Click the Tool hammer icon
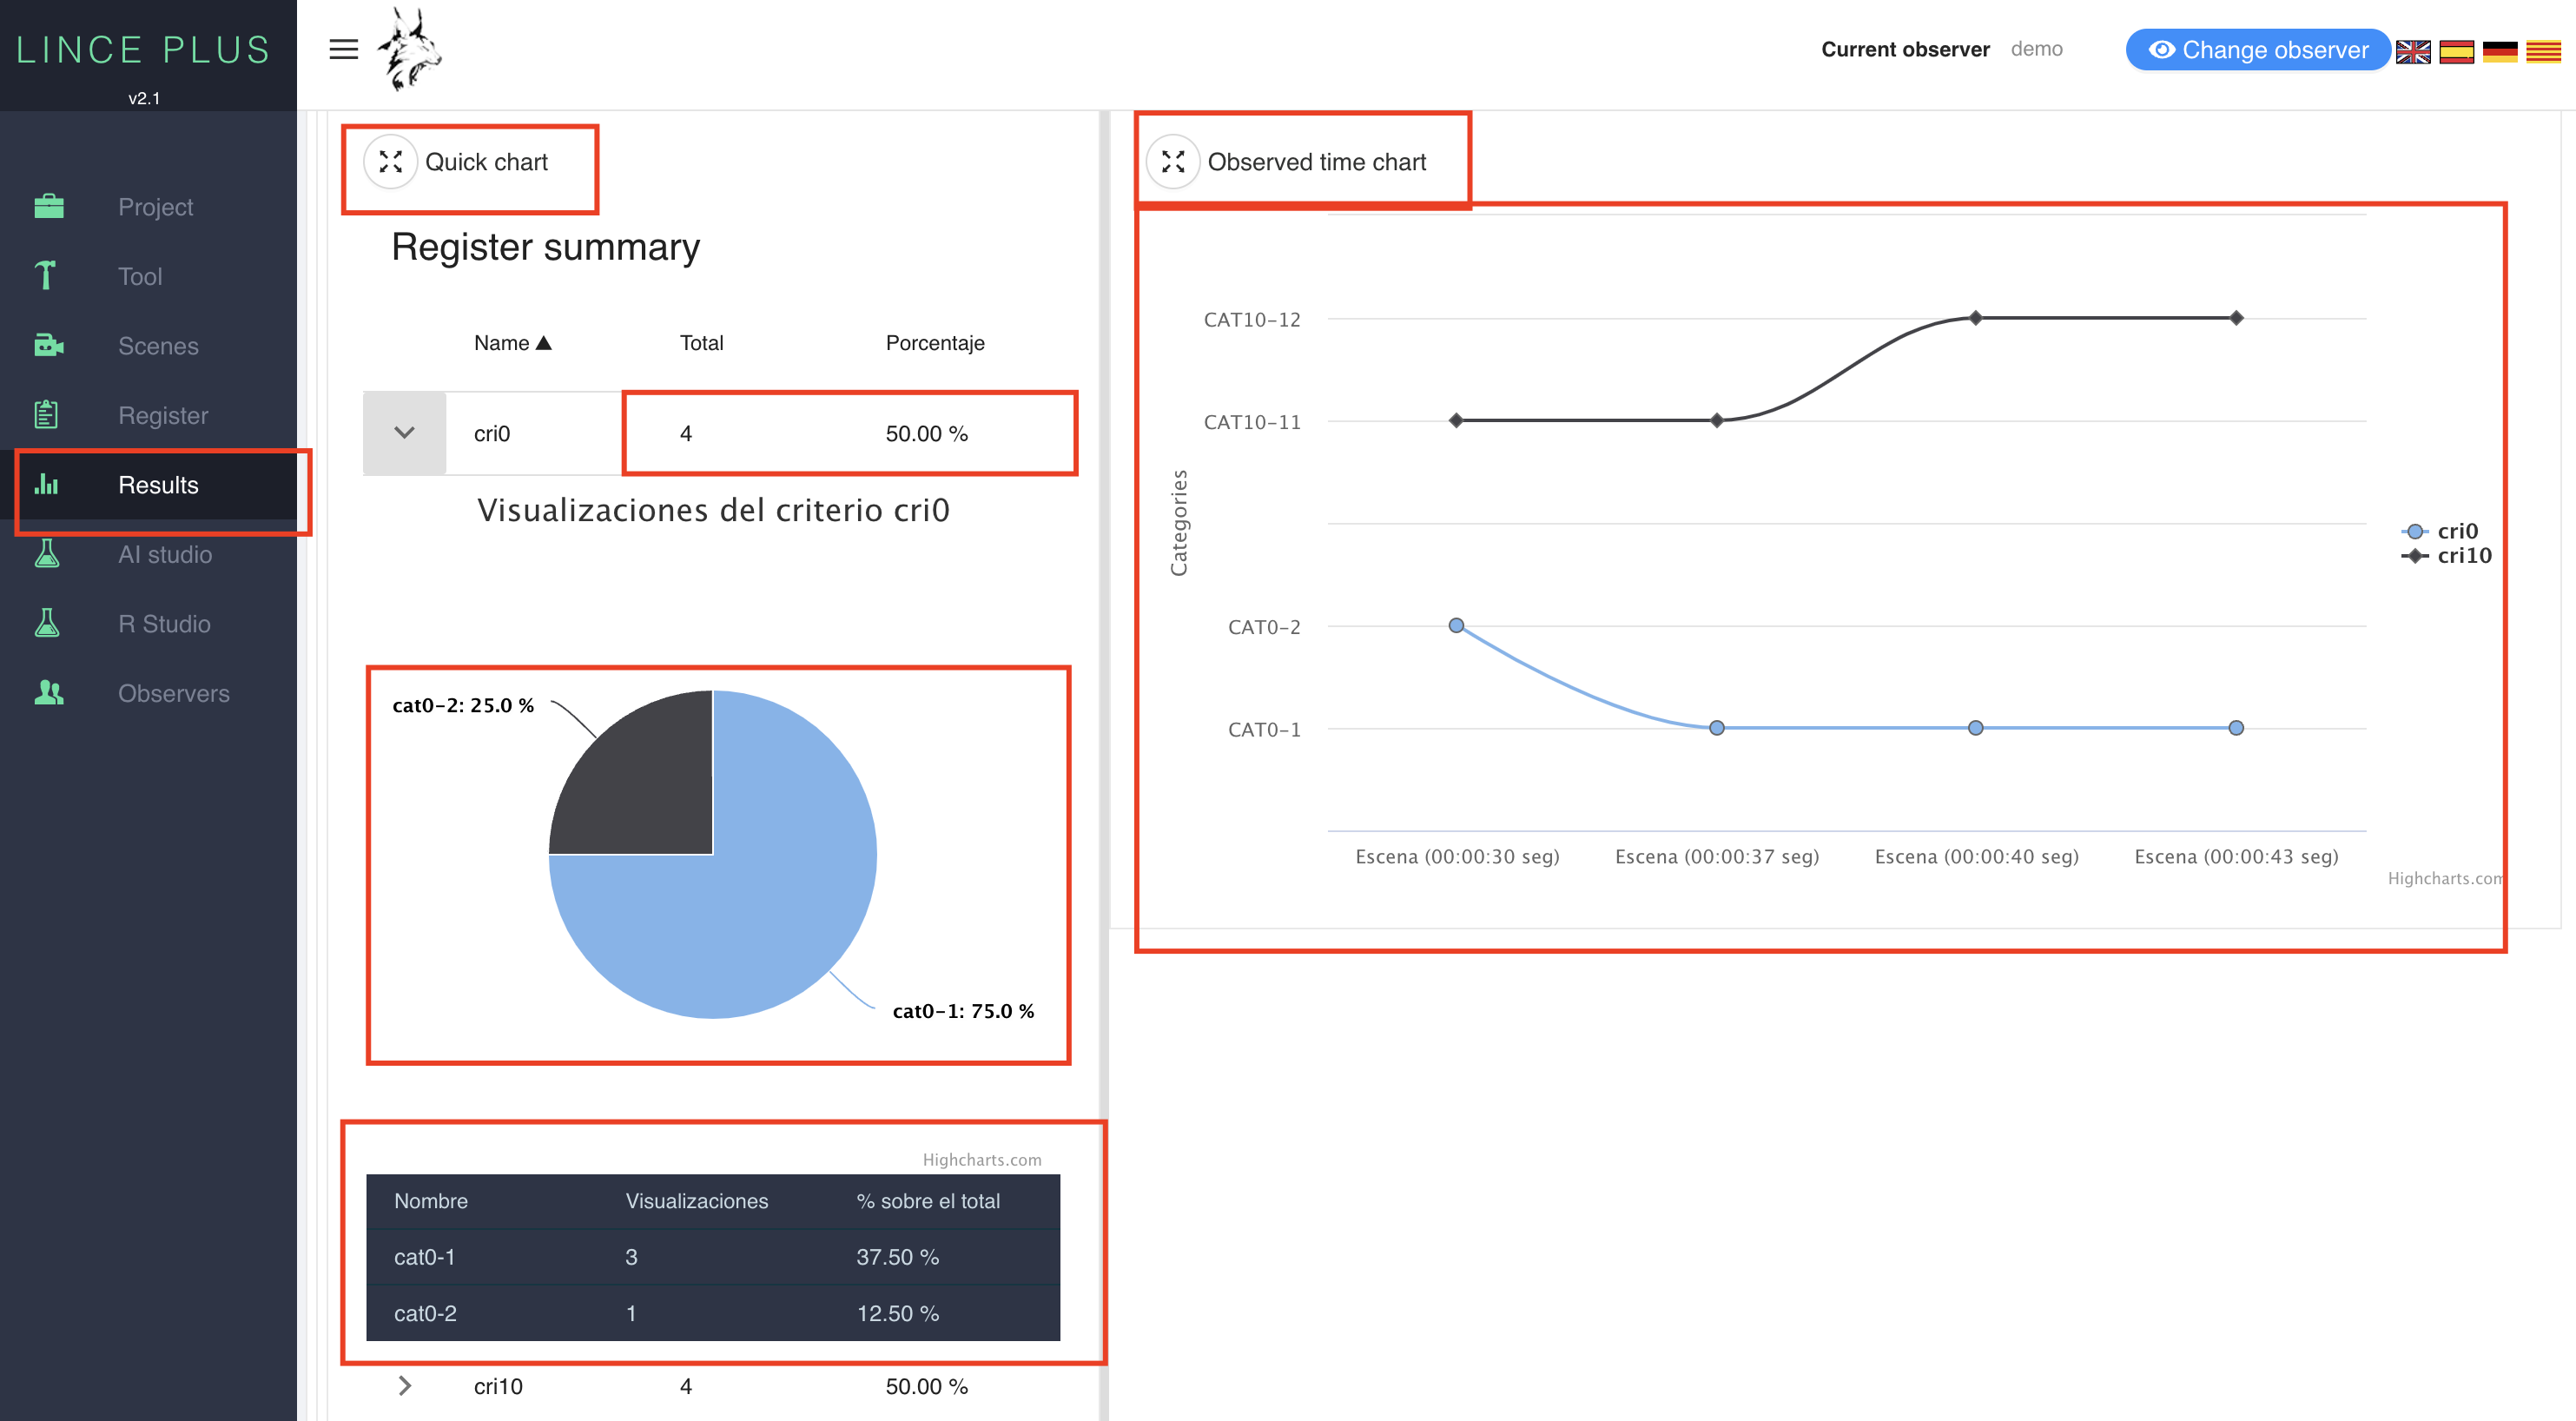The height and width of the screenshot is (1421, 2576). (45, 276)
